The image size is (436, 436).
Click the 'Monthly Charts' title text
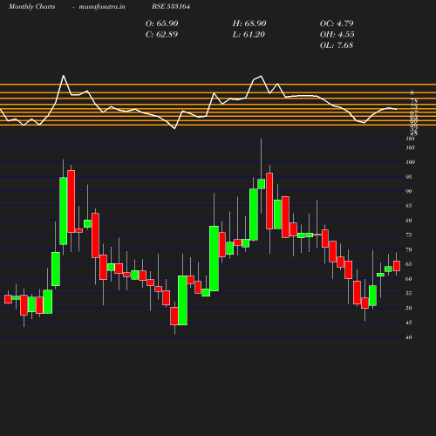(31, 6)
